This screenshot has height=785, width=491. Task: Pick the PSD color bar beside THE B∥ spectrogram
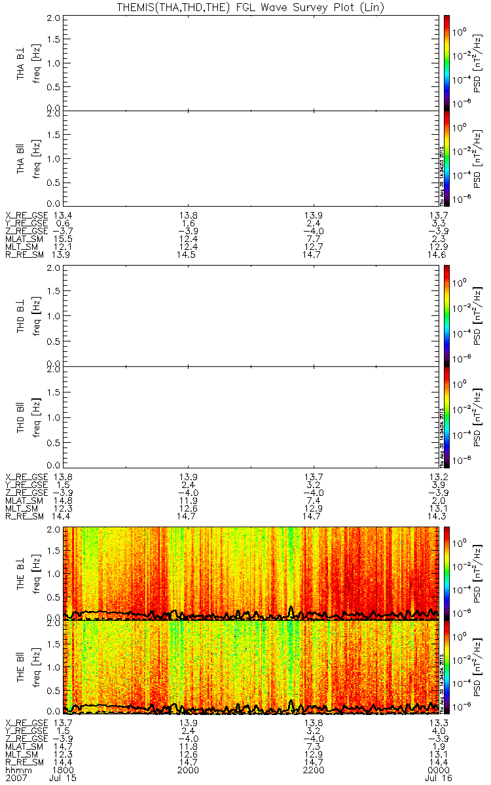click(446, 668)
